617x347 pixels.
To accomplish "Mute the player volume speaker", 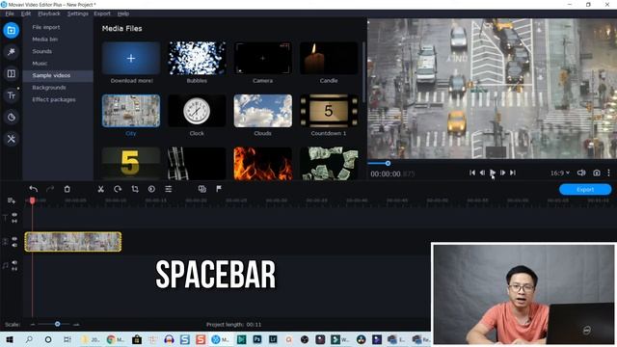I will pyautogui.click(x=581, y=173).
